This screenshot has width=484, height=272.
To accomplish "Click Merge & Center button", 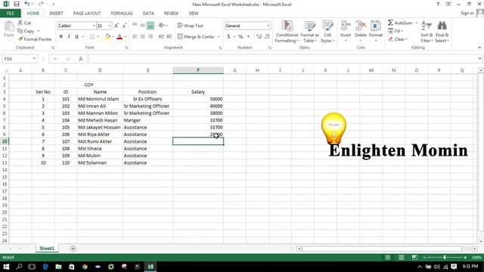I will click(x=196, y=37).
